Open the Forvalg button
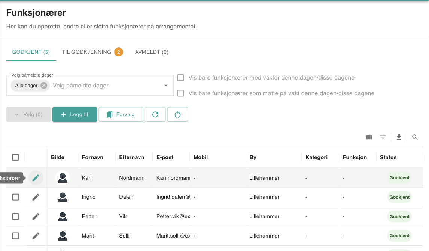 121,114
